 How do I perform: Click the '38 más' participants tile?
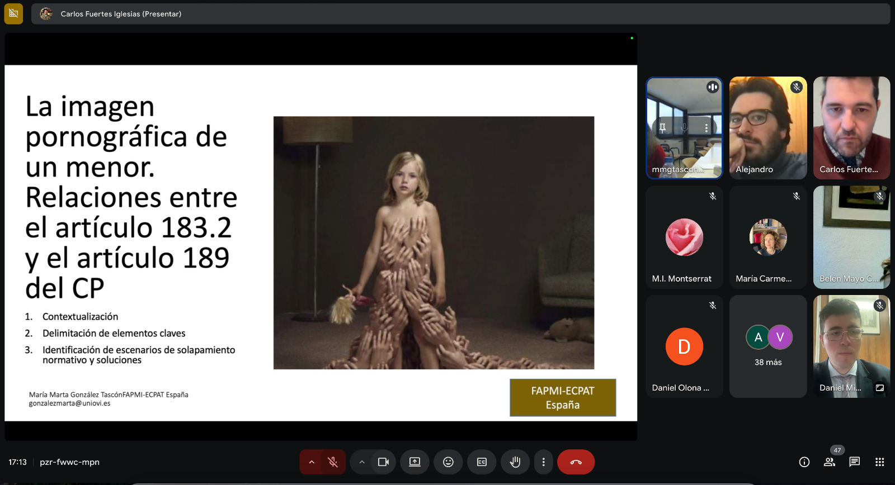(768, 346)
